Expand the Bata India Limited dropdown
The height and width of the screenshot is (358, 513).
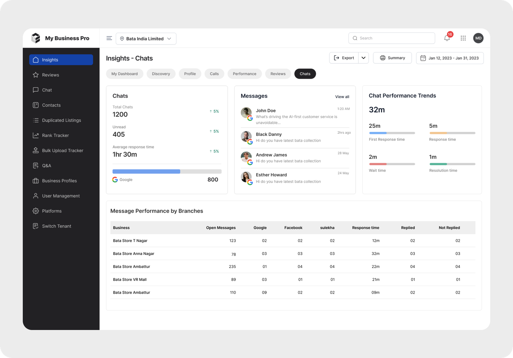[146, 39]
